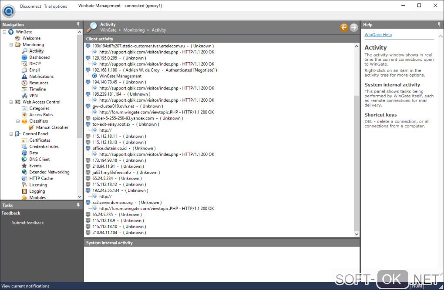Viewport: 444px width, 290px height.
Task: Click the Welcome icon in navigation tree
Action: click(x=18, y=38)
